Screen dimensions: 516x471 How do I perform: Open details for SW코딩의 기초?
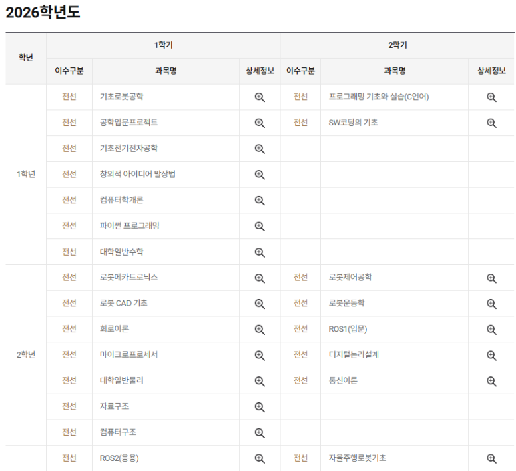tap(491, 123)
